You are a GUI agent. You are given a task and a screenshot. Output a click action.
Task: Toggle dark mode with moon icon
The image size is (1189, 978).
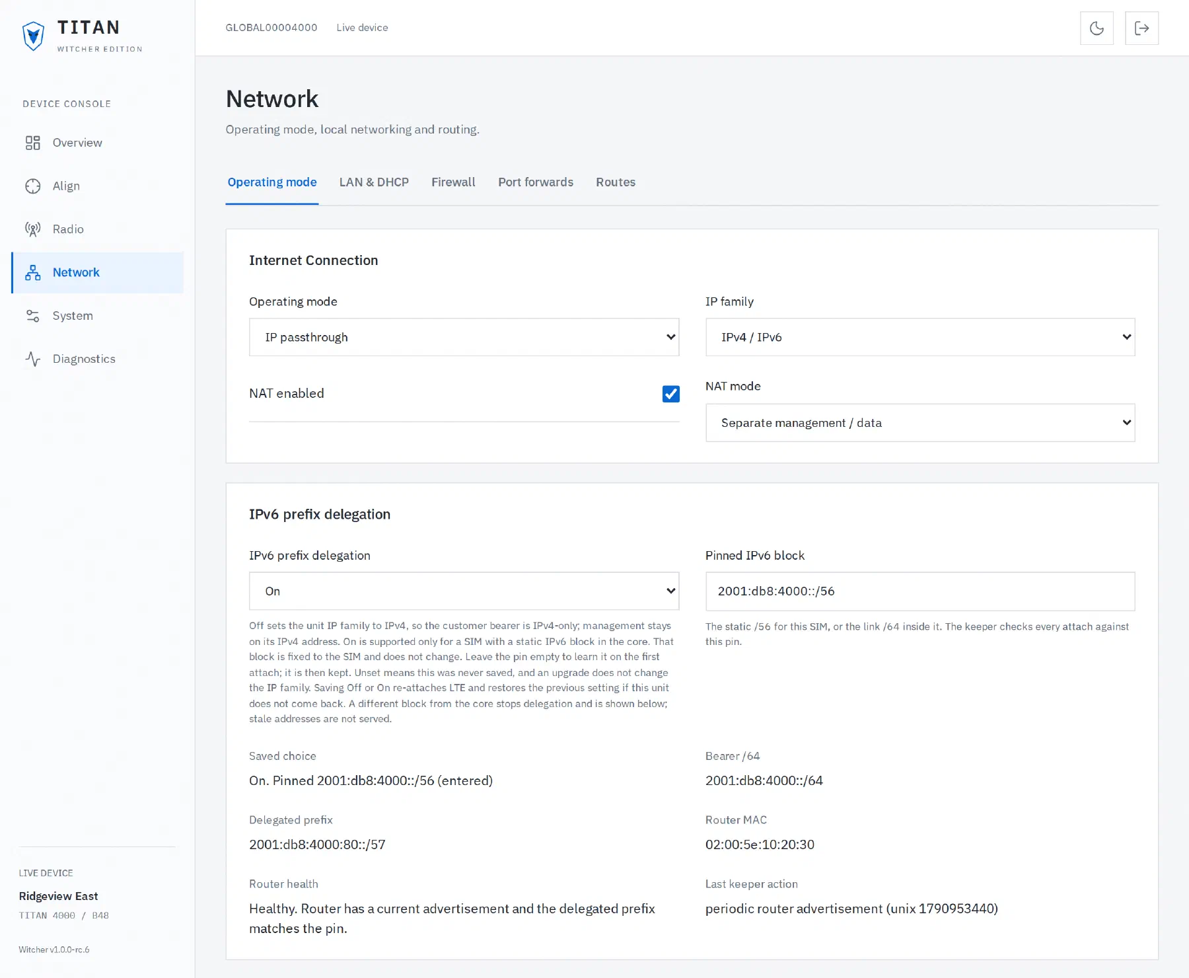1097,28
